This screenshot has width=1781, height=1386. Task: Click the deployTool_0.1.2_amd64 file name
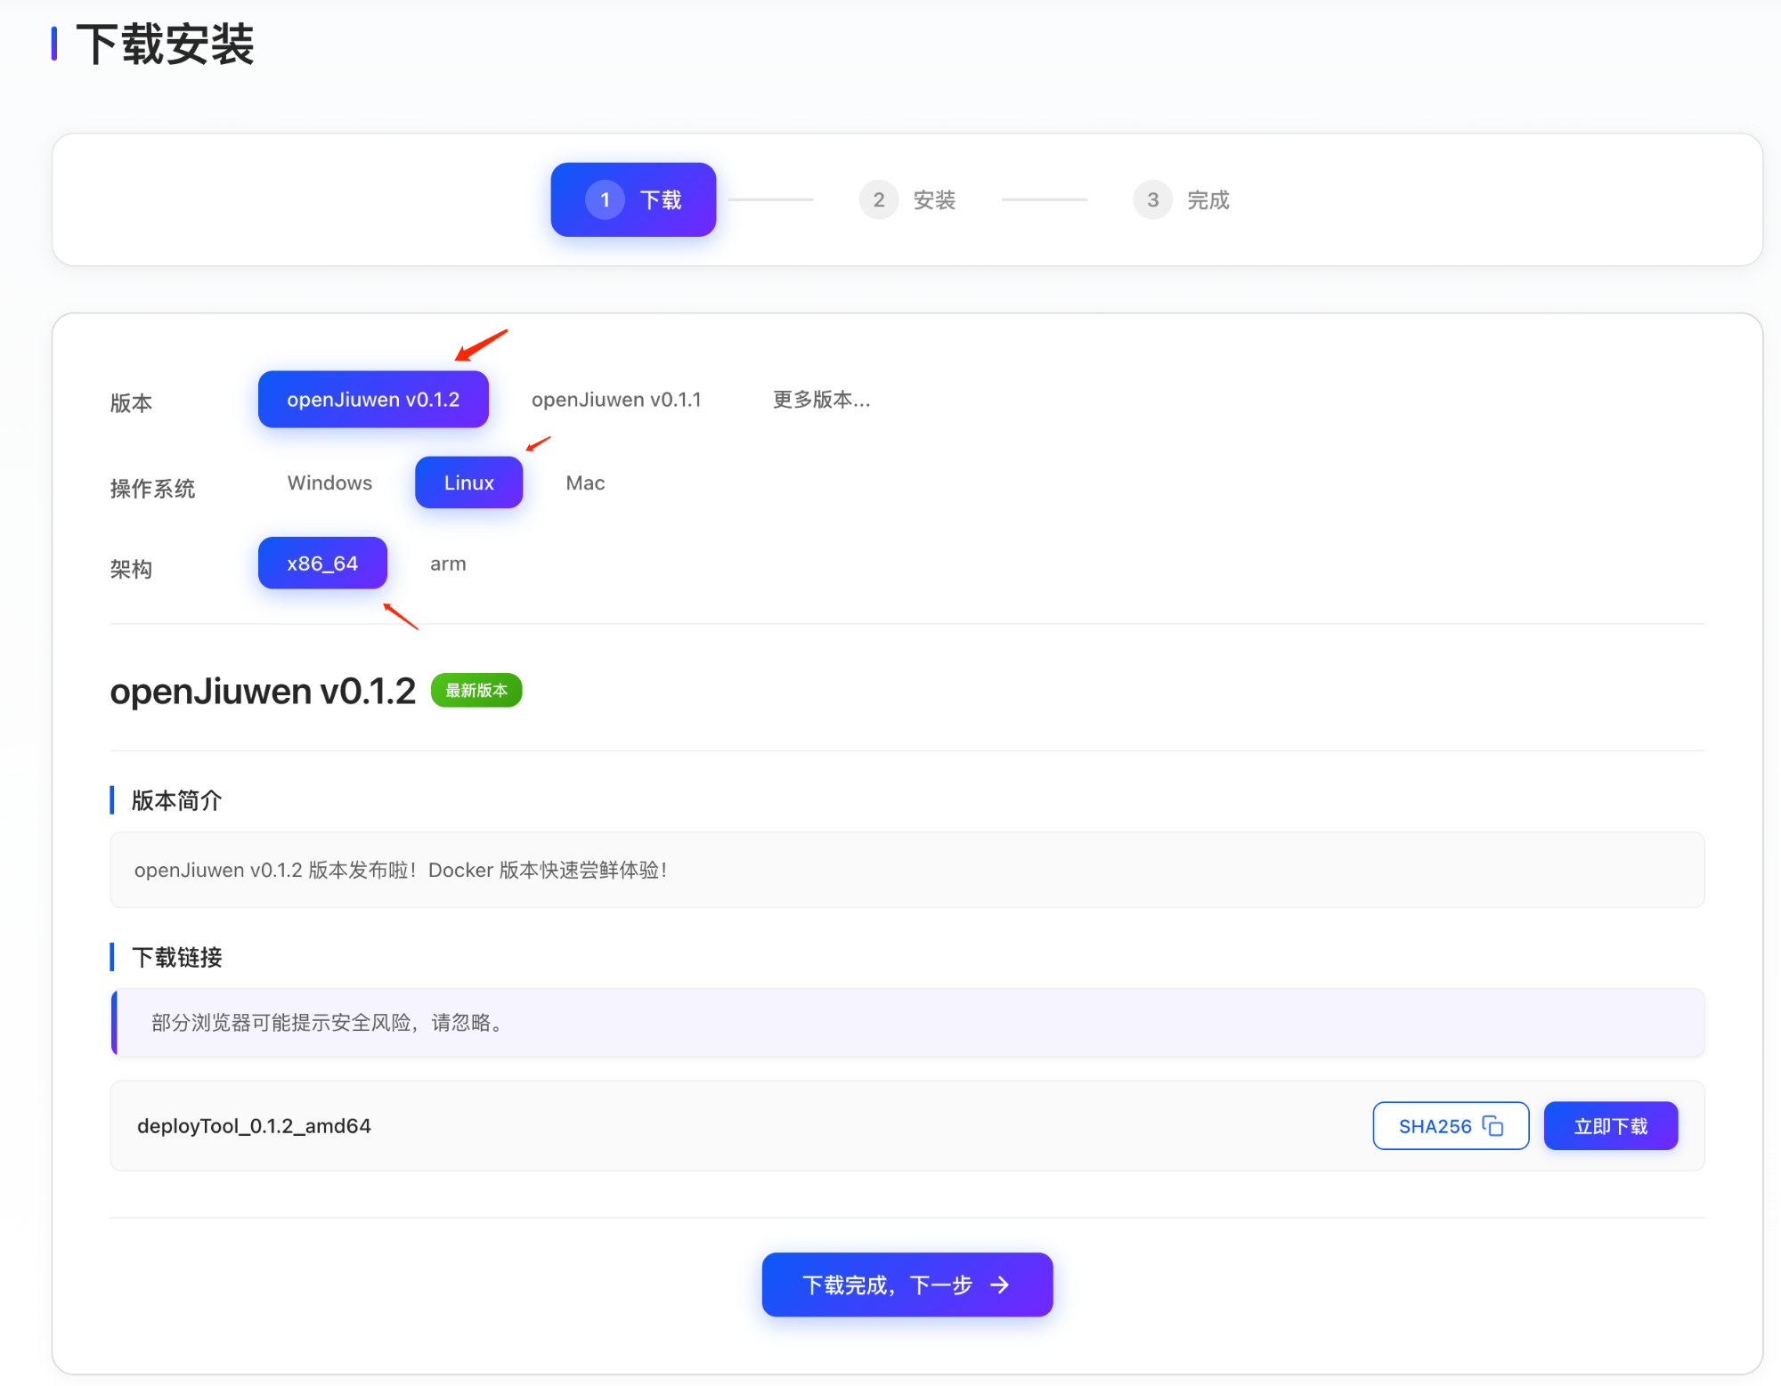pyautogui.click(x=254, y=1126)
